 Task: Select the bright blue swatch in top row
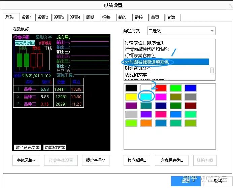point(191,88)
